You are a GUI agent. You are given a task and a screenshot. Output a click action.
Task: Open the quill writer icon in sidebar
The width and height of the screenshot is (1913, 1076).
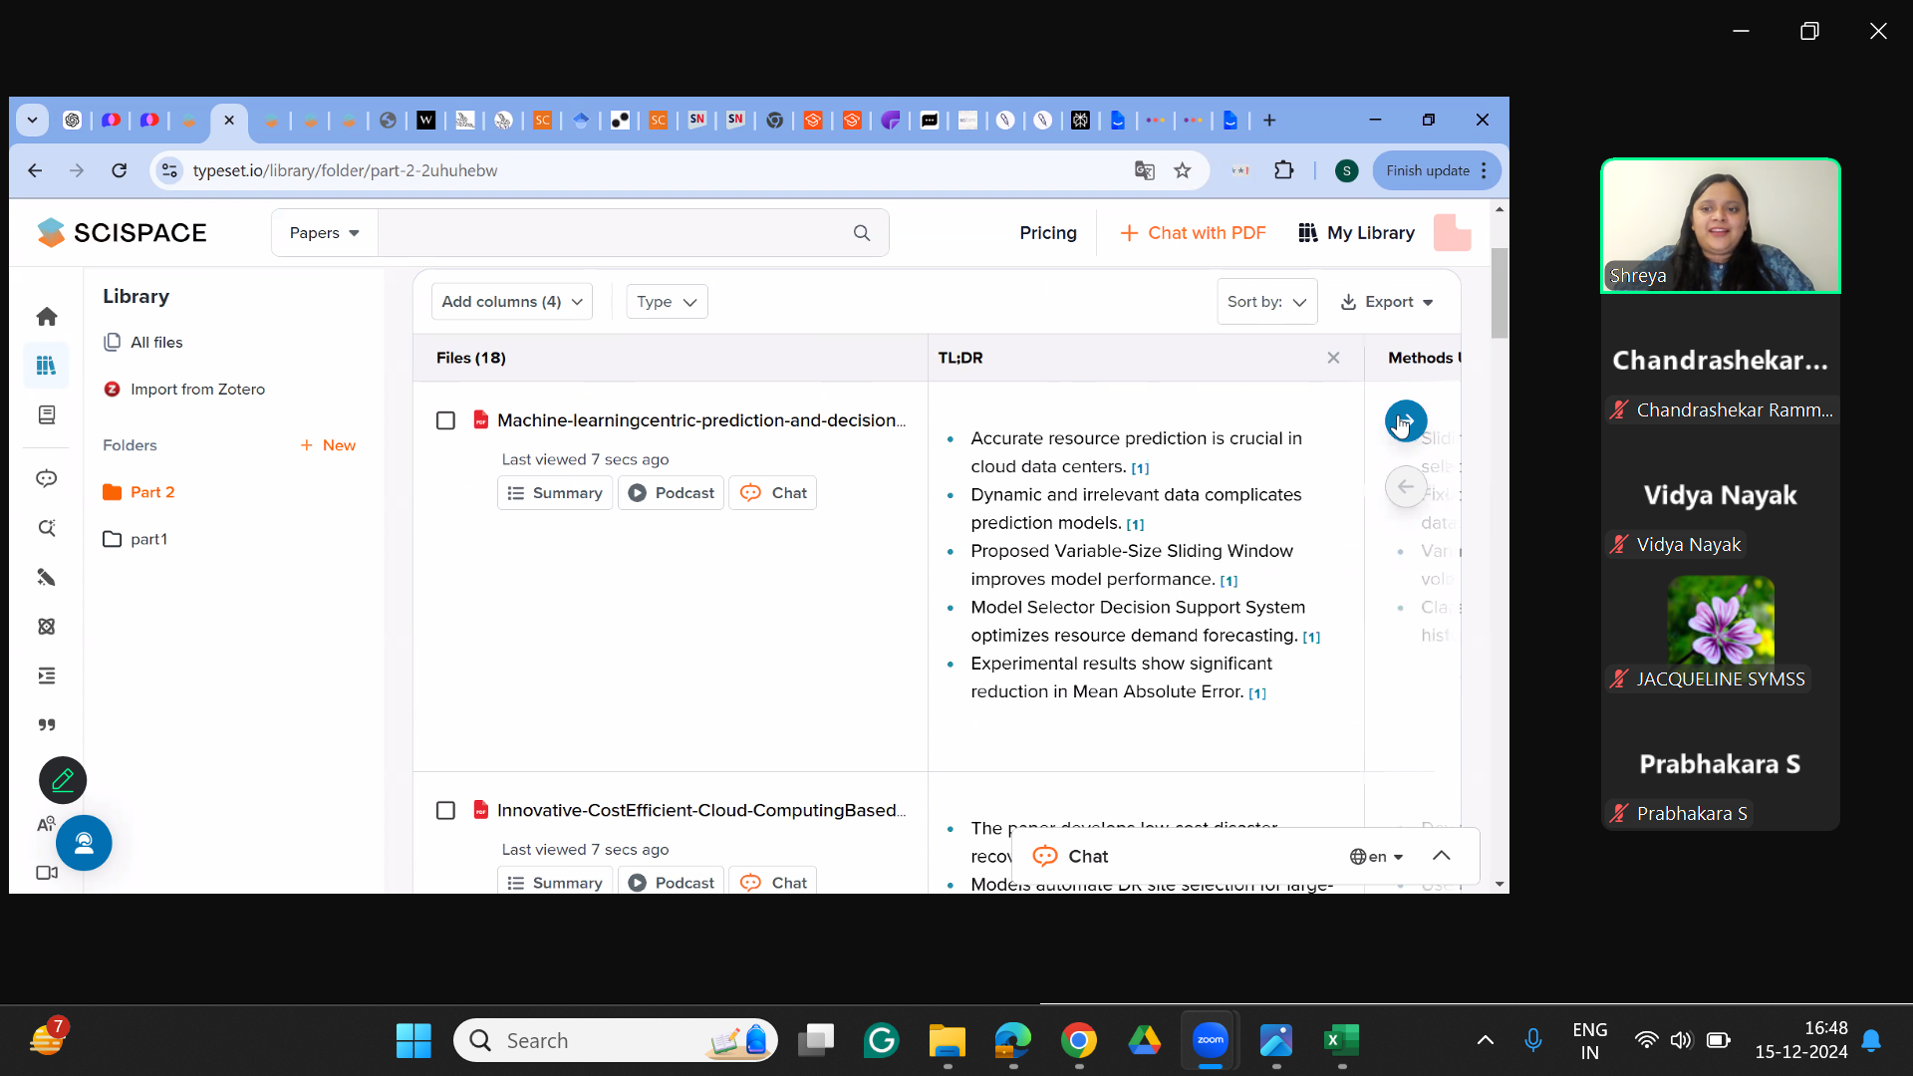[x=47, y=578]
